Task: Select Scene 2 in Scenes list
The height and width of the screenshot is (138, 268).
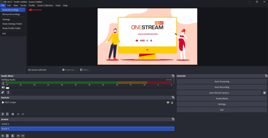Action: pos(87,124)
